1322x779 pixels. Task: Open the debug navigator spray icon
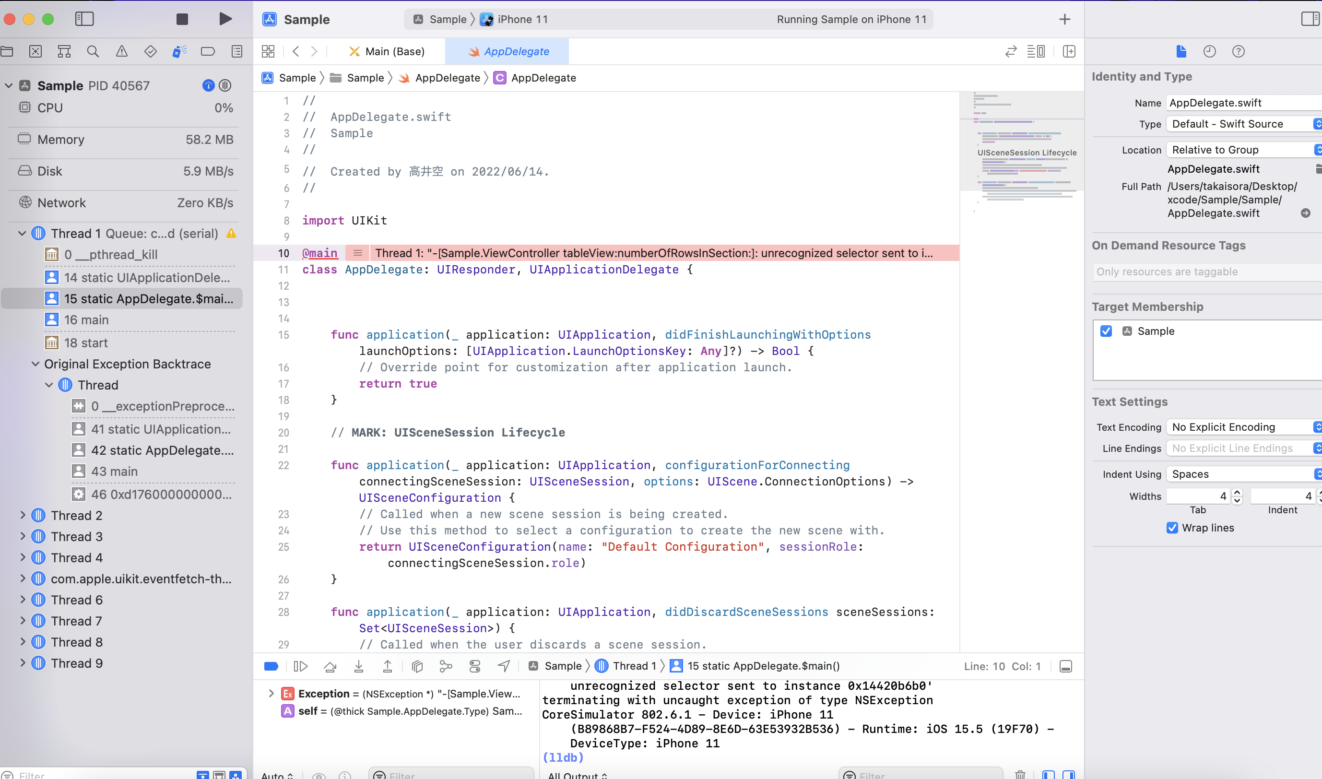(x=179, y=51)
